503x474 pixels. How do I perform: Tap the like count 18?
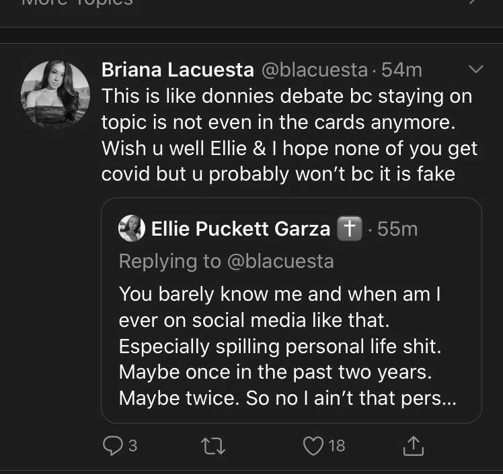click(337, 446)
